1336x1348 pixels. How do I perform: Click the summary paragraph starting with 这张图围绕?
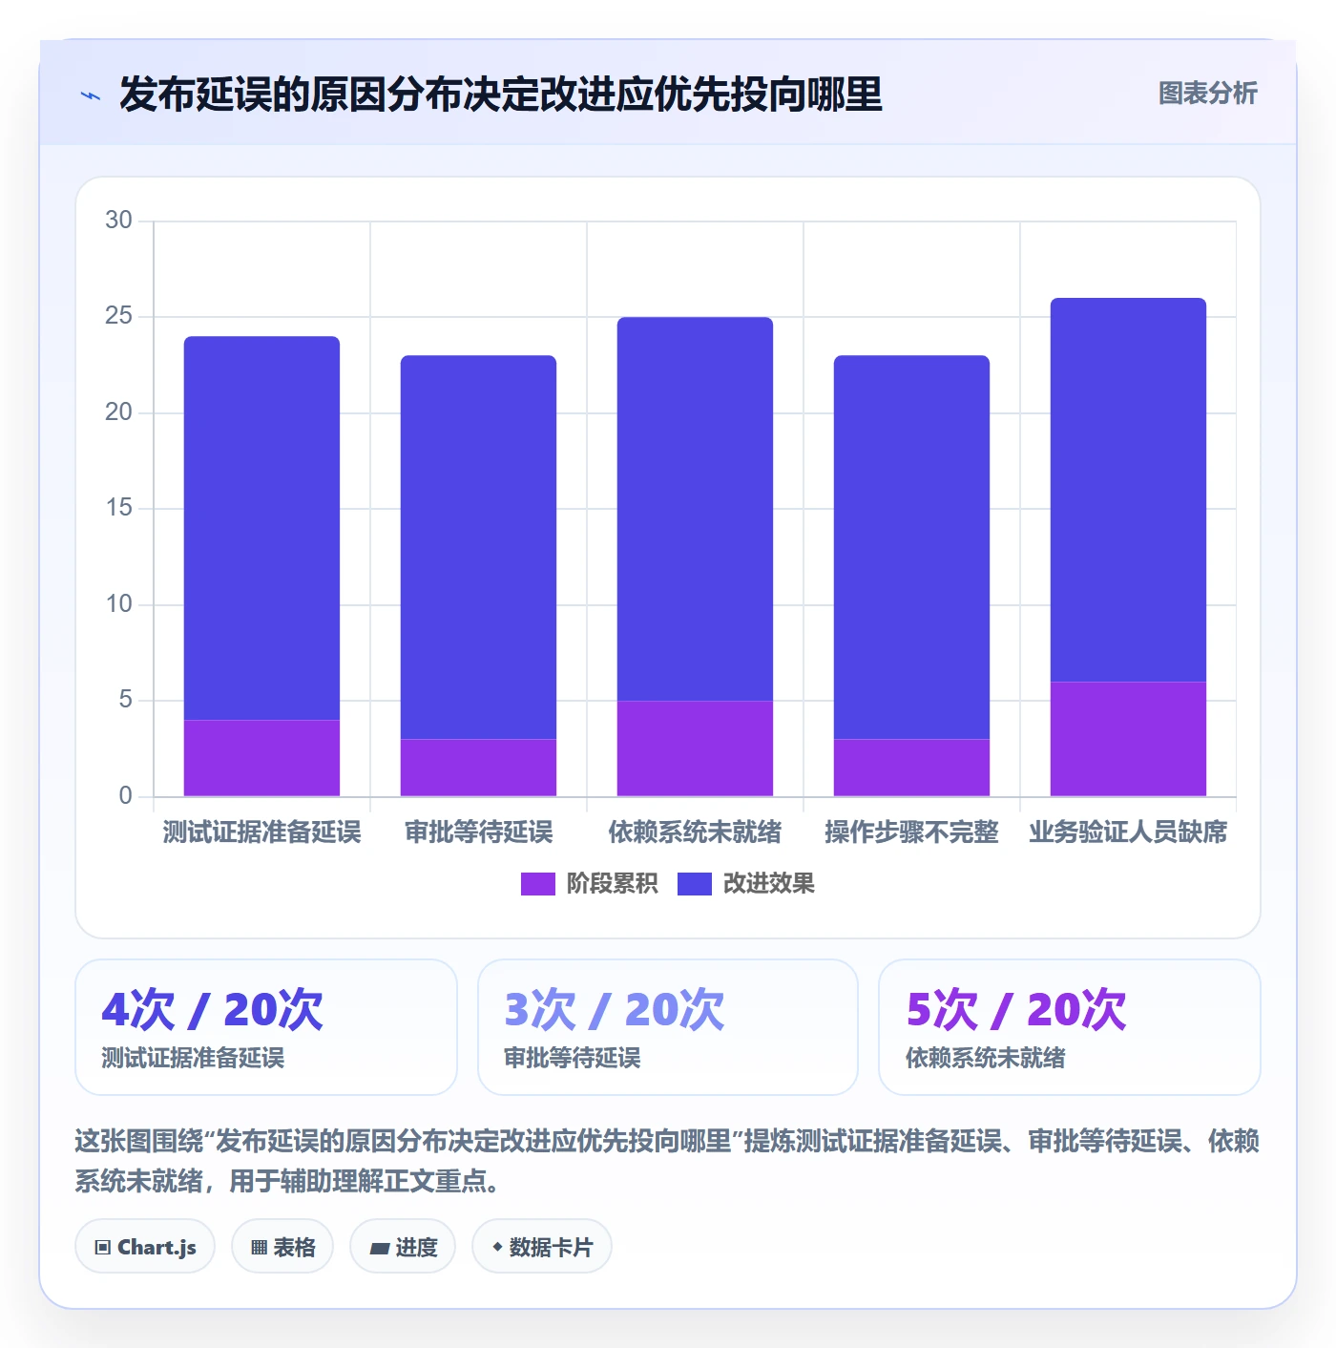(x=667, y=1161)
